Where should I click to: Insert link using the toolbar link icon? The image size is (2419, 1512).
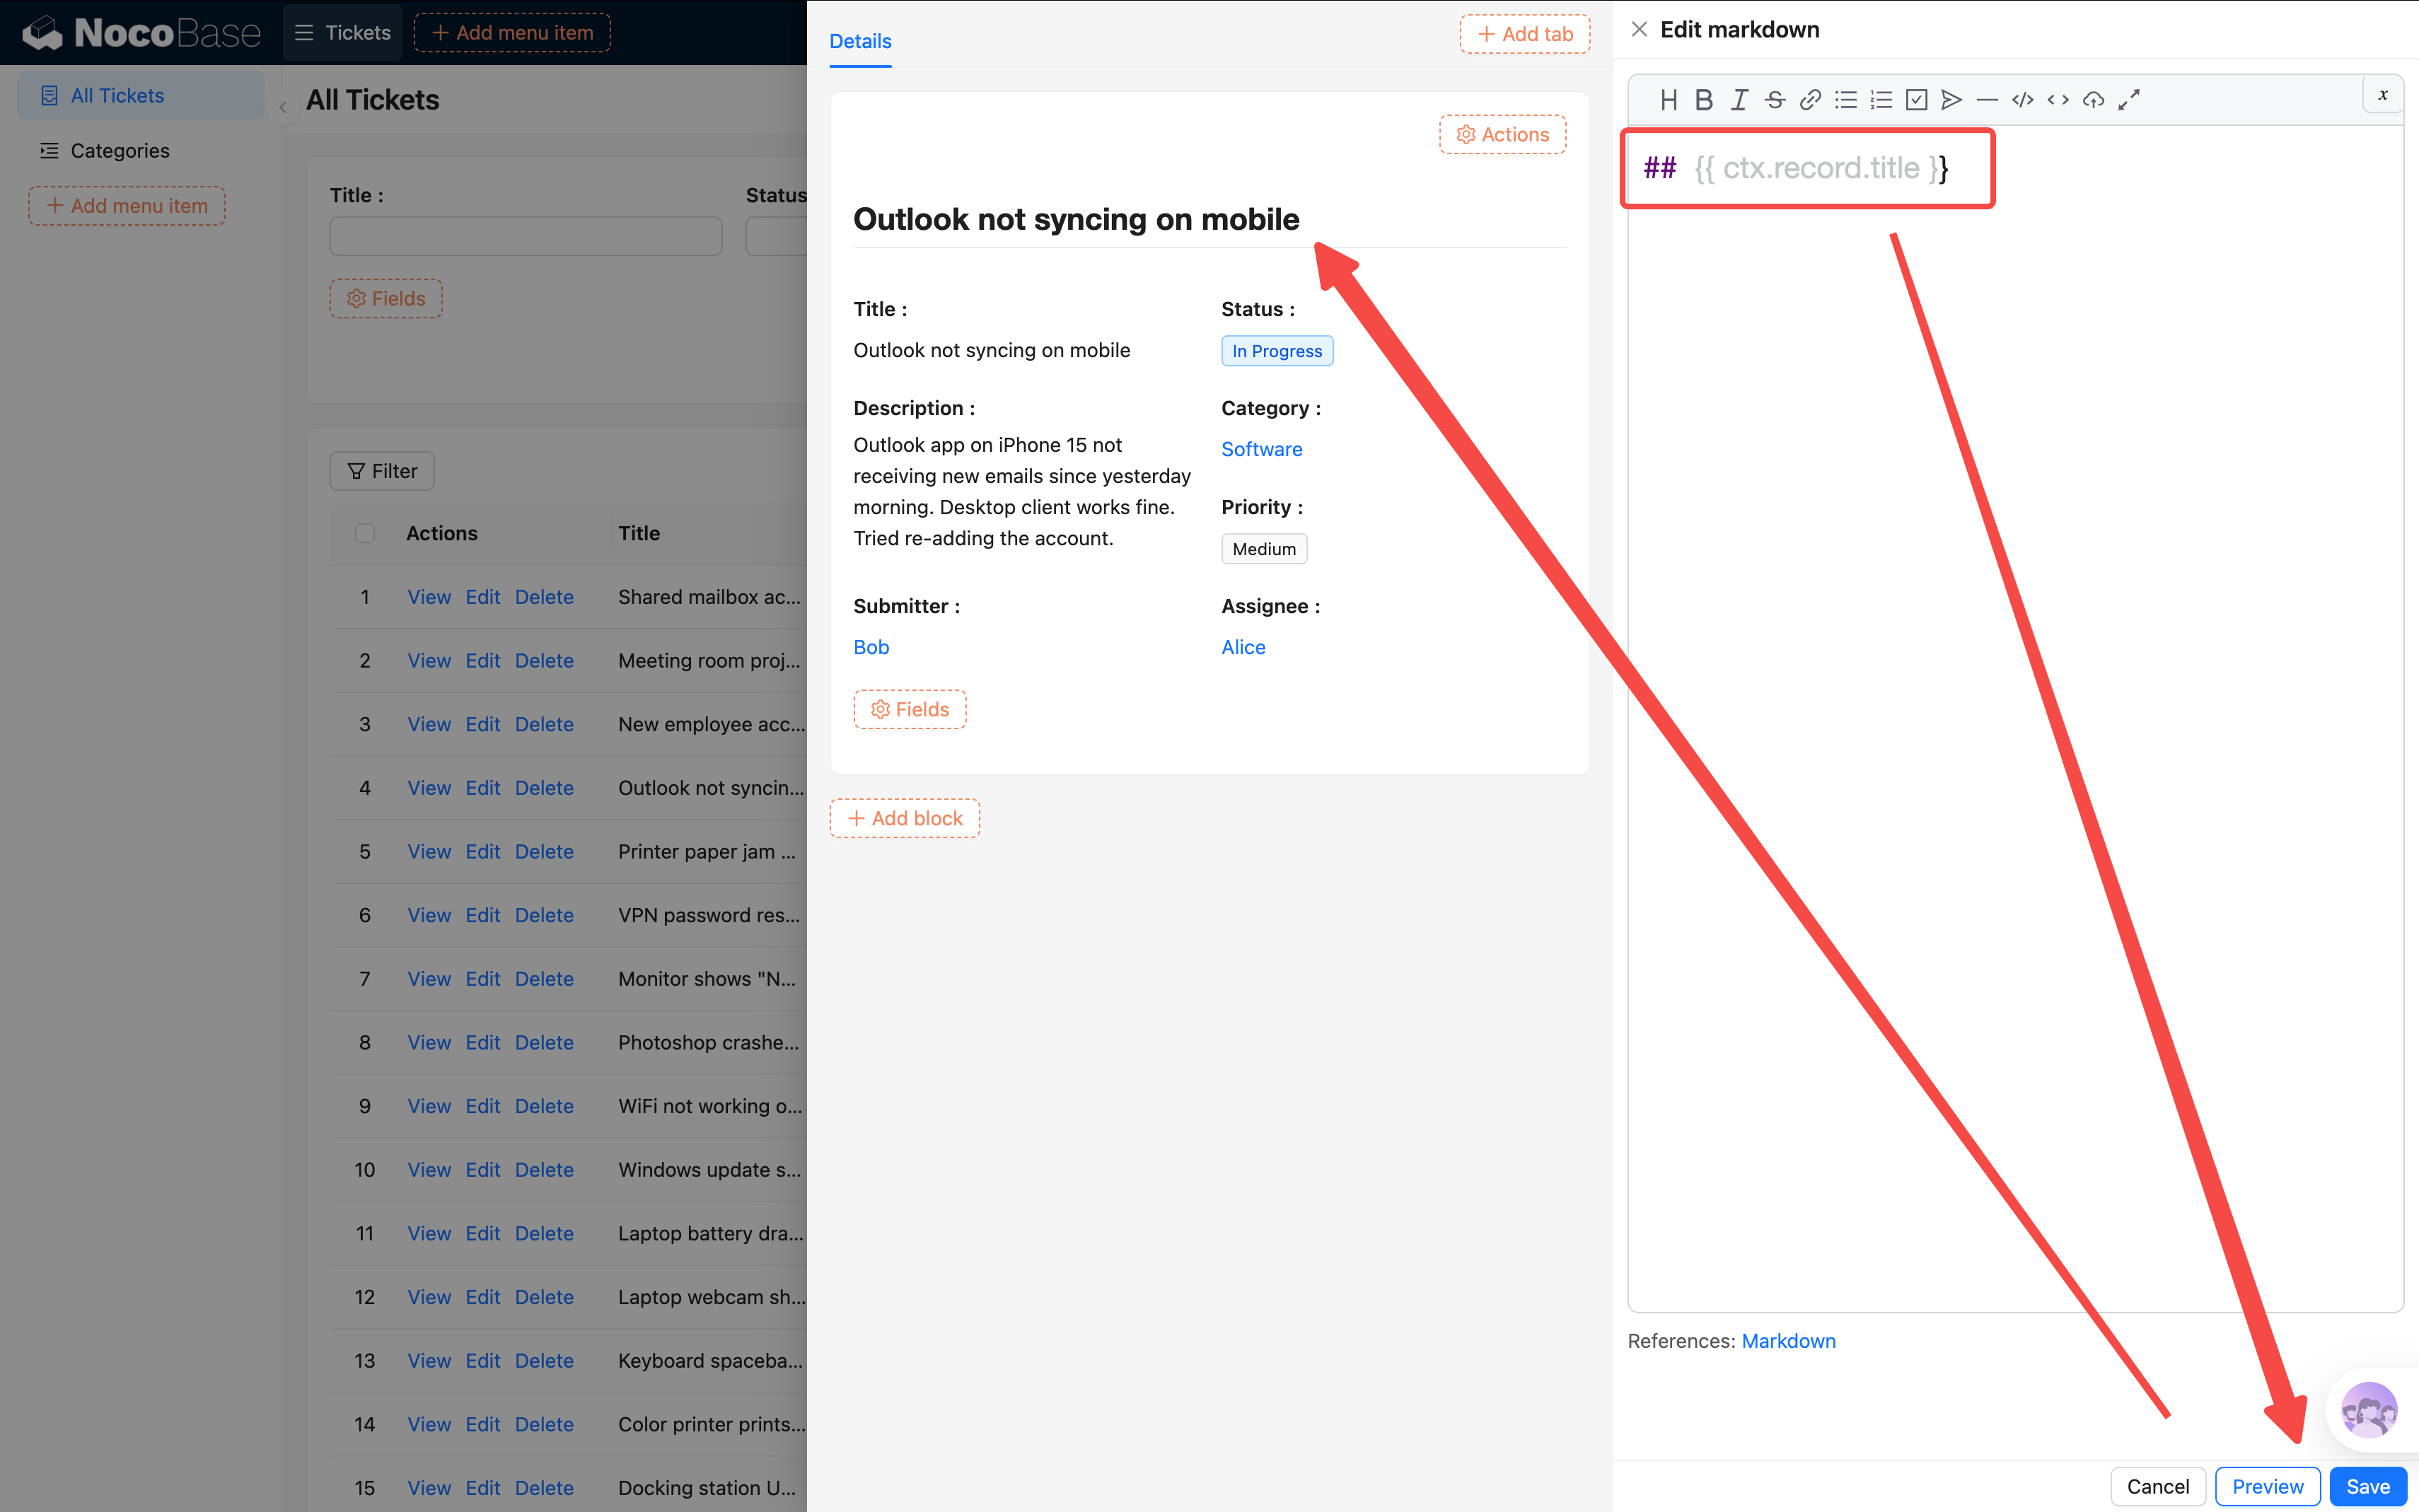click(1810, 100)
